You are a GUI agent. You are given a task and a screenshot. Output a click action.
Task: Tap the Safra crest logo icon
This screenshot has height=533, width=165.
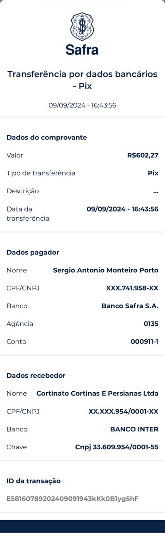pos(82,26)
